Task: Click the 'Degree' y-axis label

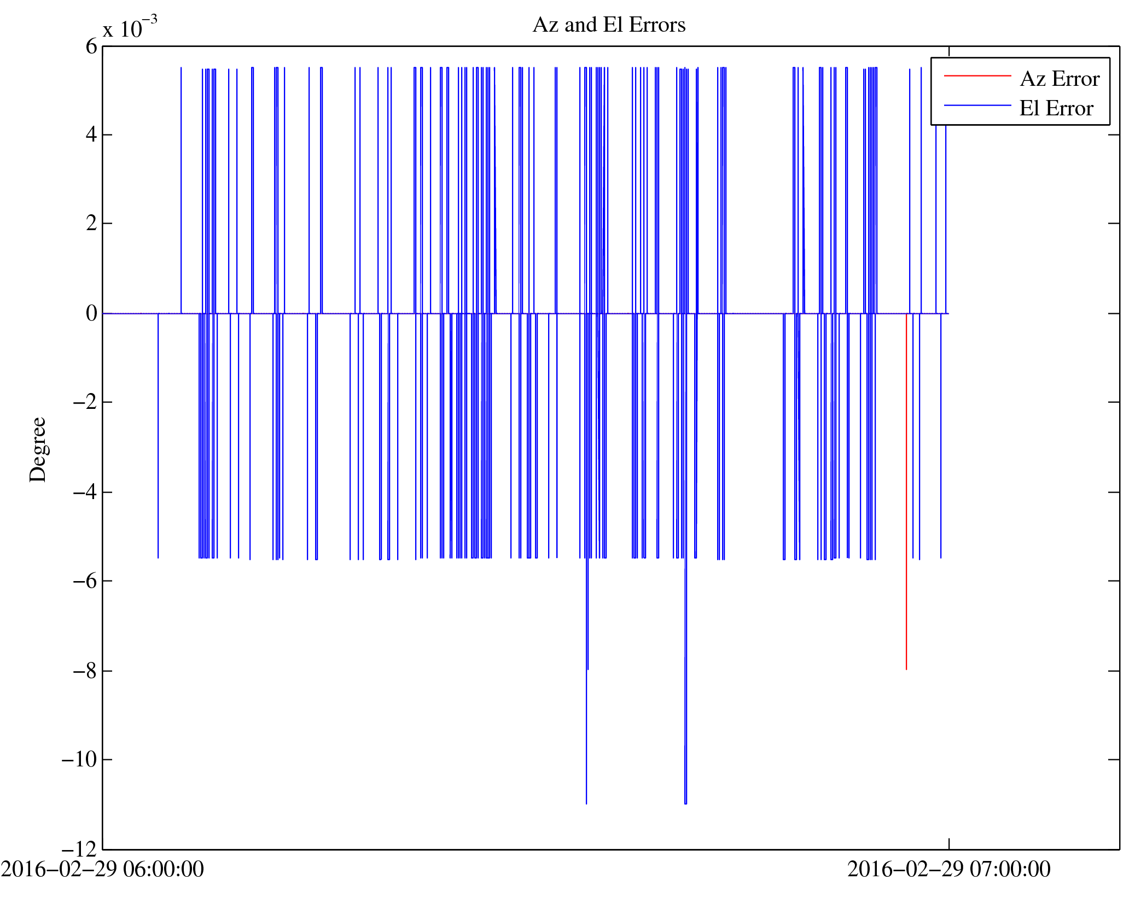Action: pyautogui.click(x=38, y=449)
